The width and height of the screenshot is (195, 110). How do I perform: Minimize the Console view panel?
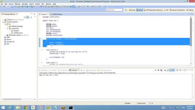pos(189,70)
